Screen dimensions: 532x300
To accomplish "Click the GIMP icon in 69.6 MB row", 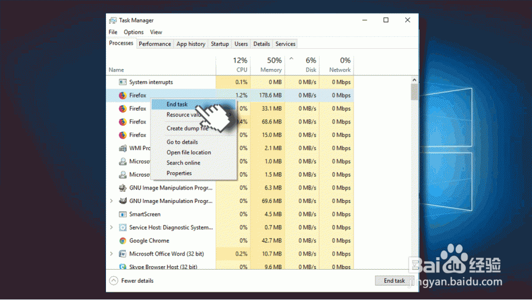I will (123, 201).
